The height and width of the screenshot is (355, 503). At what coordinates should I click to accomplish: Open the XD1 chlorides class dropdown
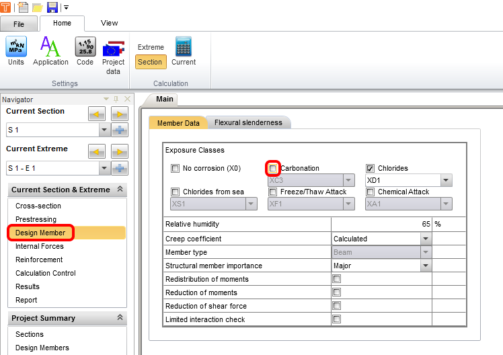click(x=444, y=180)
